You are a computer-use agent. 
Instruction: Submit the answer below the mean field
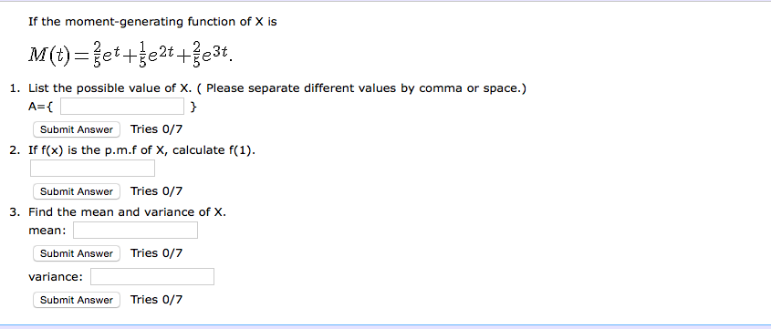[x=77, y=253]
